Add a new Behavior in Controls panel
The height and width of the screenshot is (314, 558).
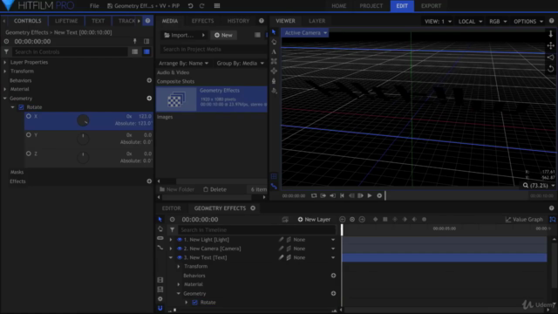click(x=149, y=80)
